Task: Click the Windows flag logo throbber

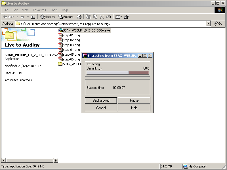Action: pyautogui.click(x=220, y=10)
